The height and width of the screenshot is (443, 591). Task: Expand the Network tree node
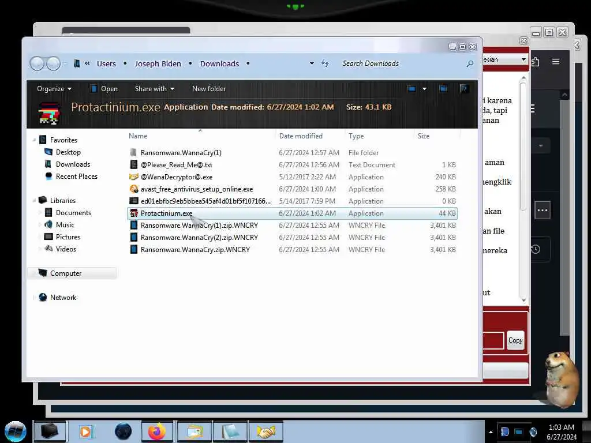34,297
